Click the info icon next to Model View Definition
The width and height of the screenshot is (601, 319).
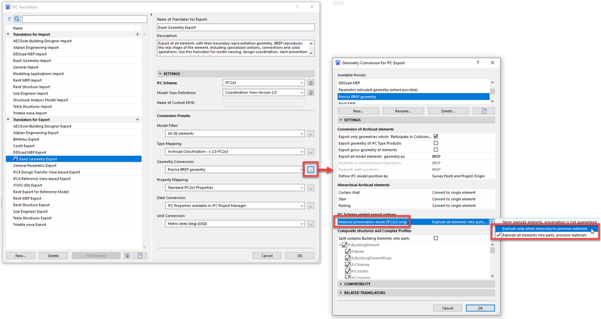click(311, 93)
